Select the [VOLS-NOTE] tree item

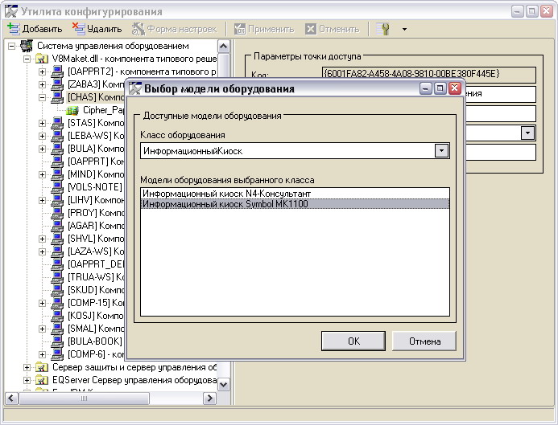(x=95, y=187)
